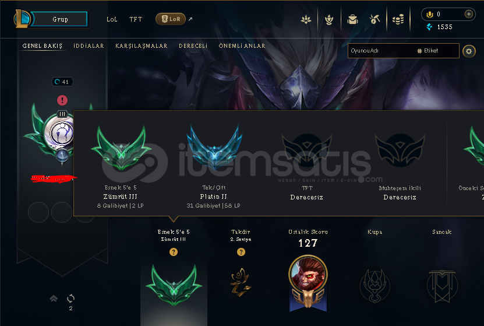Image resolution: width=484 pixels, height=326 pixels.
Task: Click the plus button to buy RP
Action: [469, 14]
